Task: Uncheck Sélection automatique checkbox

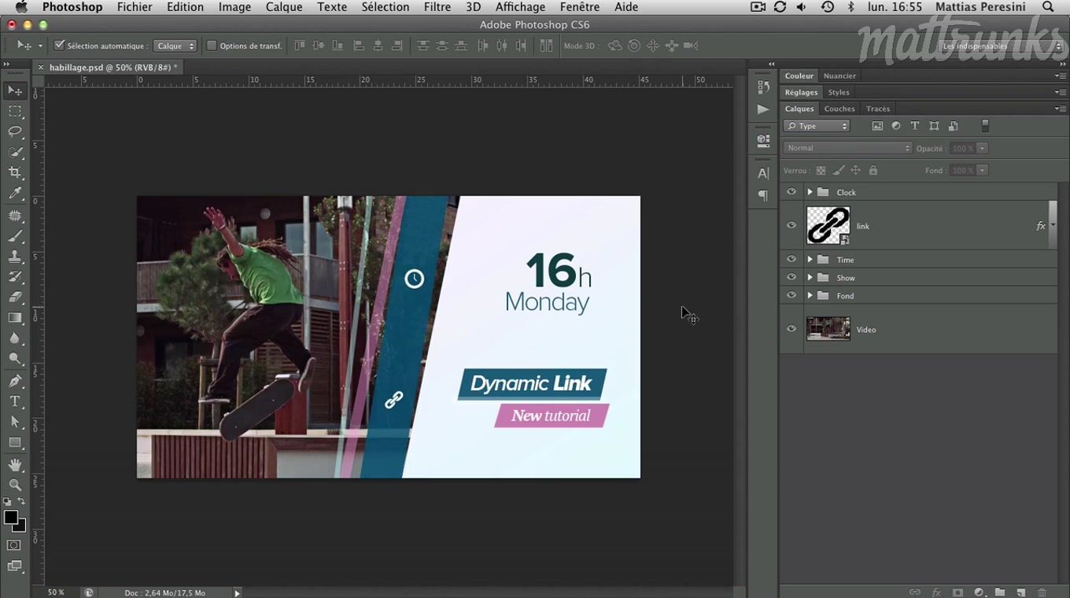Action: coord(59,46)
